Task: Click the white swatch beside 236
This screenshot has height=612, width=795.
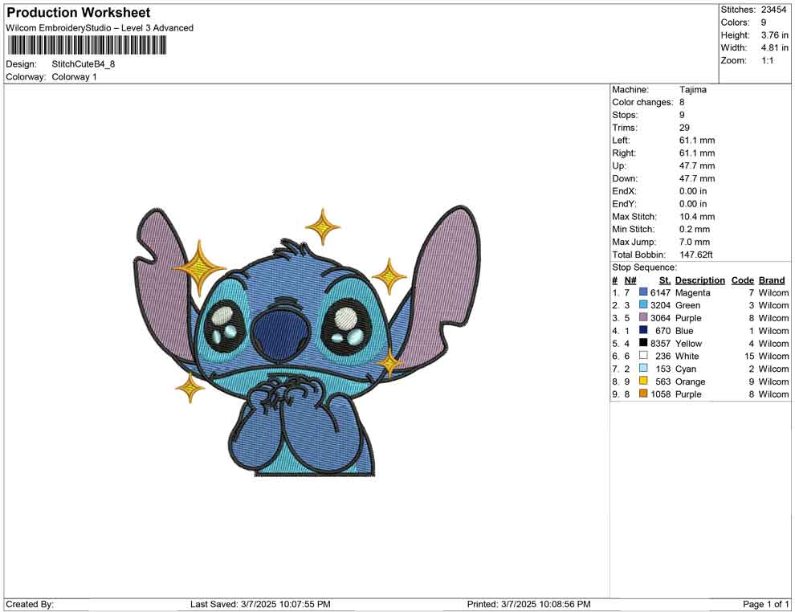Action: click(x=643, y=356)
